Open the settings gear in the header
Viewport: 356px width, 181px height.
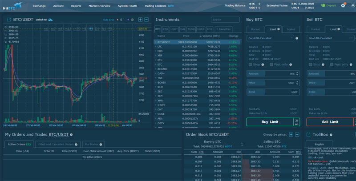(x=343, y=5)
